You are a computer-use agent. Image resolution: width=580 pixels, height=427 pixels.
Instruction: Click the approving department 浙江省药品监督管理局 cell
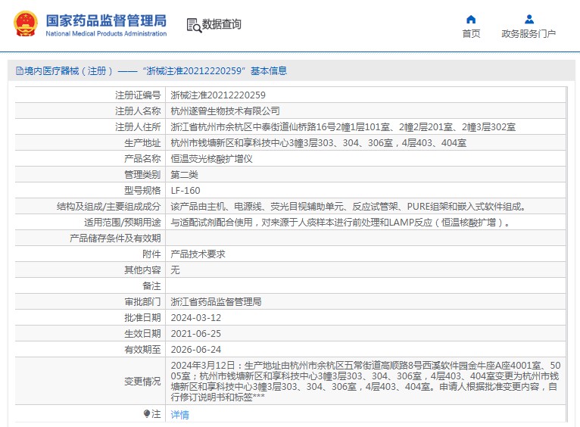216,301
